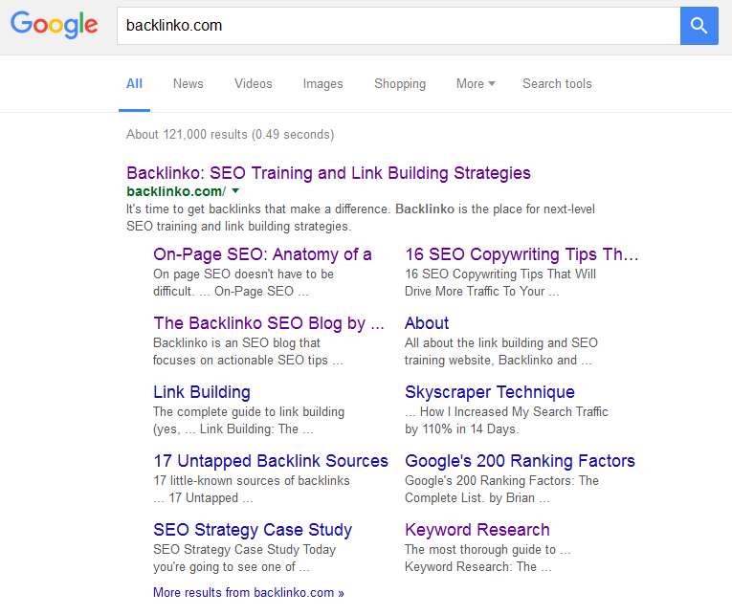Go to the About sitelink
The image size is (732, 615).
[x=427, y=323]
